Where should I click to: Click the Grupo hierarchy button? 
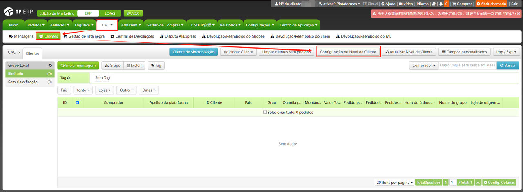click(113, 65)
